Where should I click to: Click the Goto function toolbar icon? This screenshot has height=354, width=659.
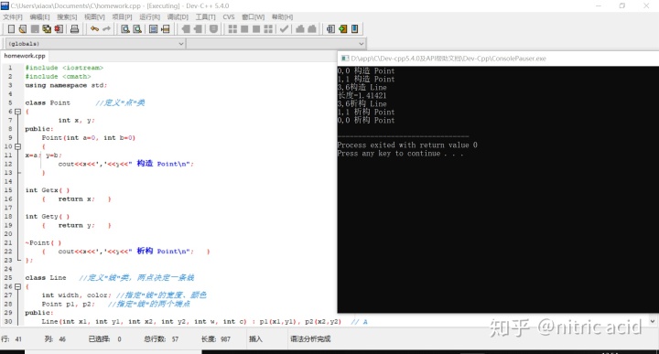point(154,29)
